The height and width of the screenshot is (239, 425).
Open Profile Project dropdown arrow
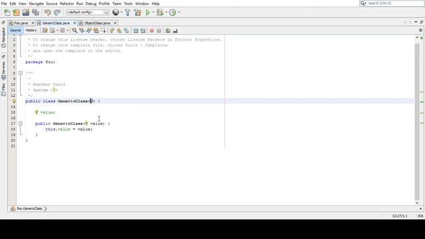click(179, 13)
